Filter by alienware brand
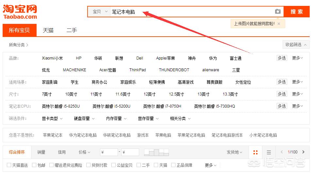Image resolution: width=311 pixels, height=173 pixels. (x=211, y=70)
